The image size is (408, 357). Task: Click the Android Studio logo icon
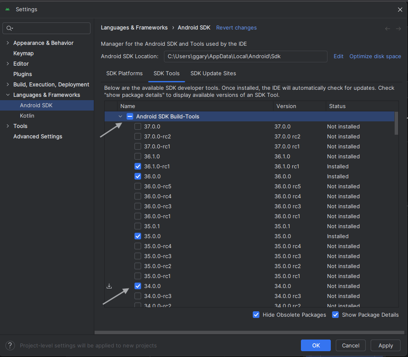pos(7,10)
